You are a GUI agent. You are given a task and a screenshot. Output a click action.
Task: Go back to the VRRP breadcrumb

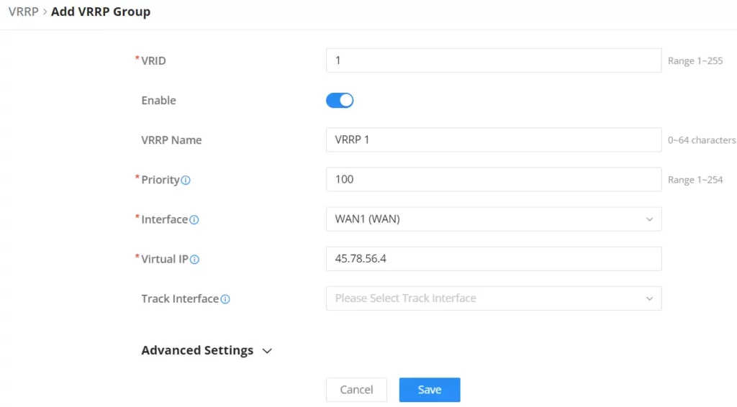(24, 12)
